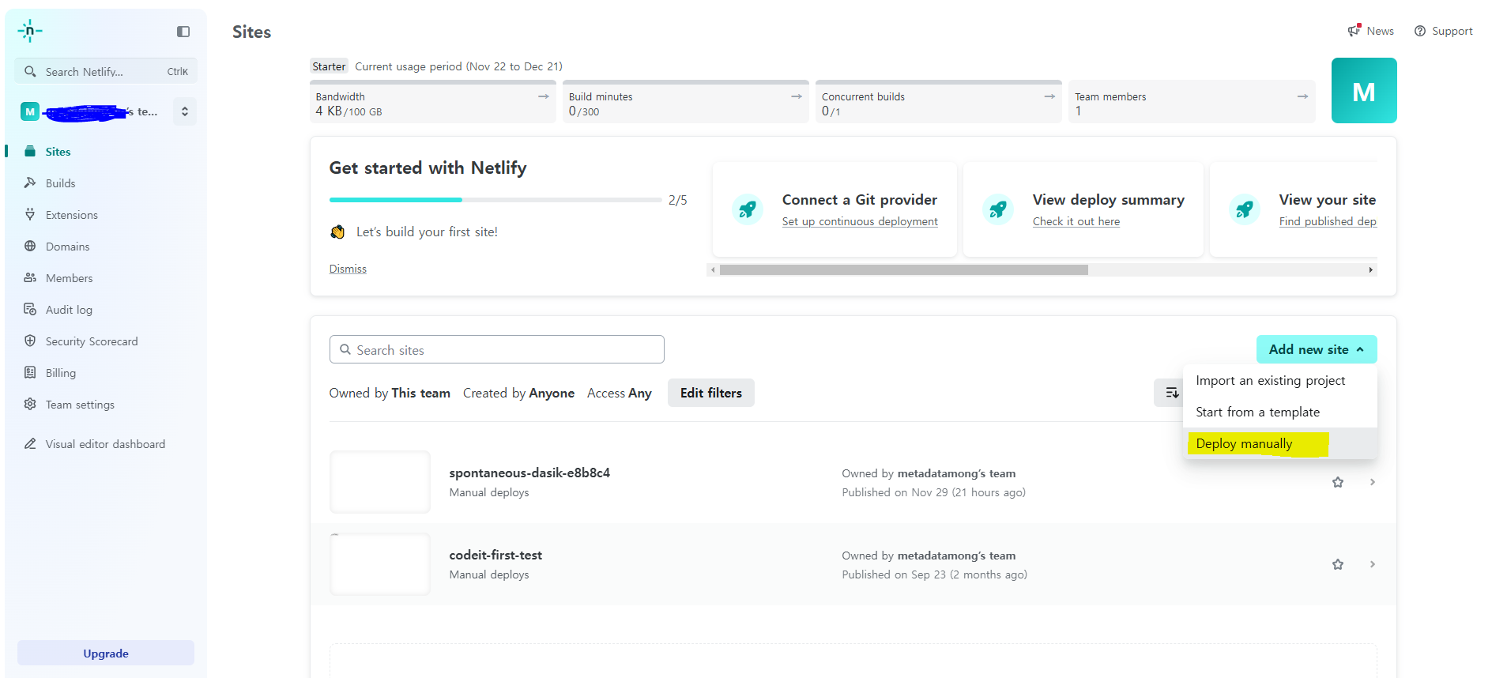Focus the Search sites input field
Image resolution: width=1492 pixels, height=678 pixels.
[497, 349]
